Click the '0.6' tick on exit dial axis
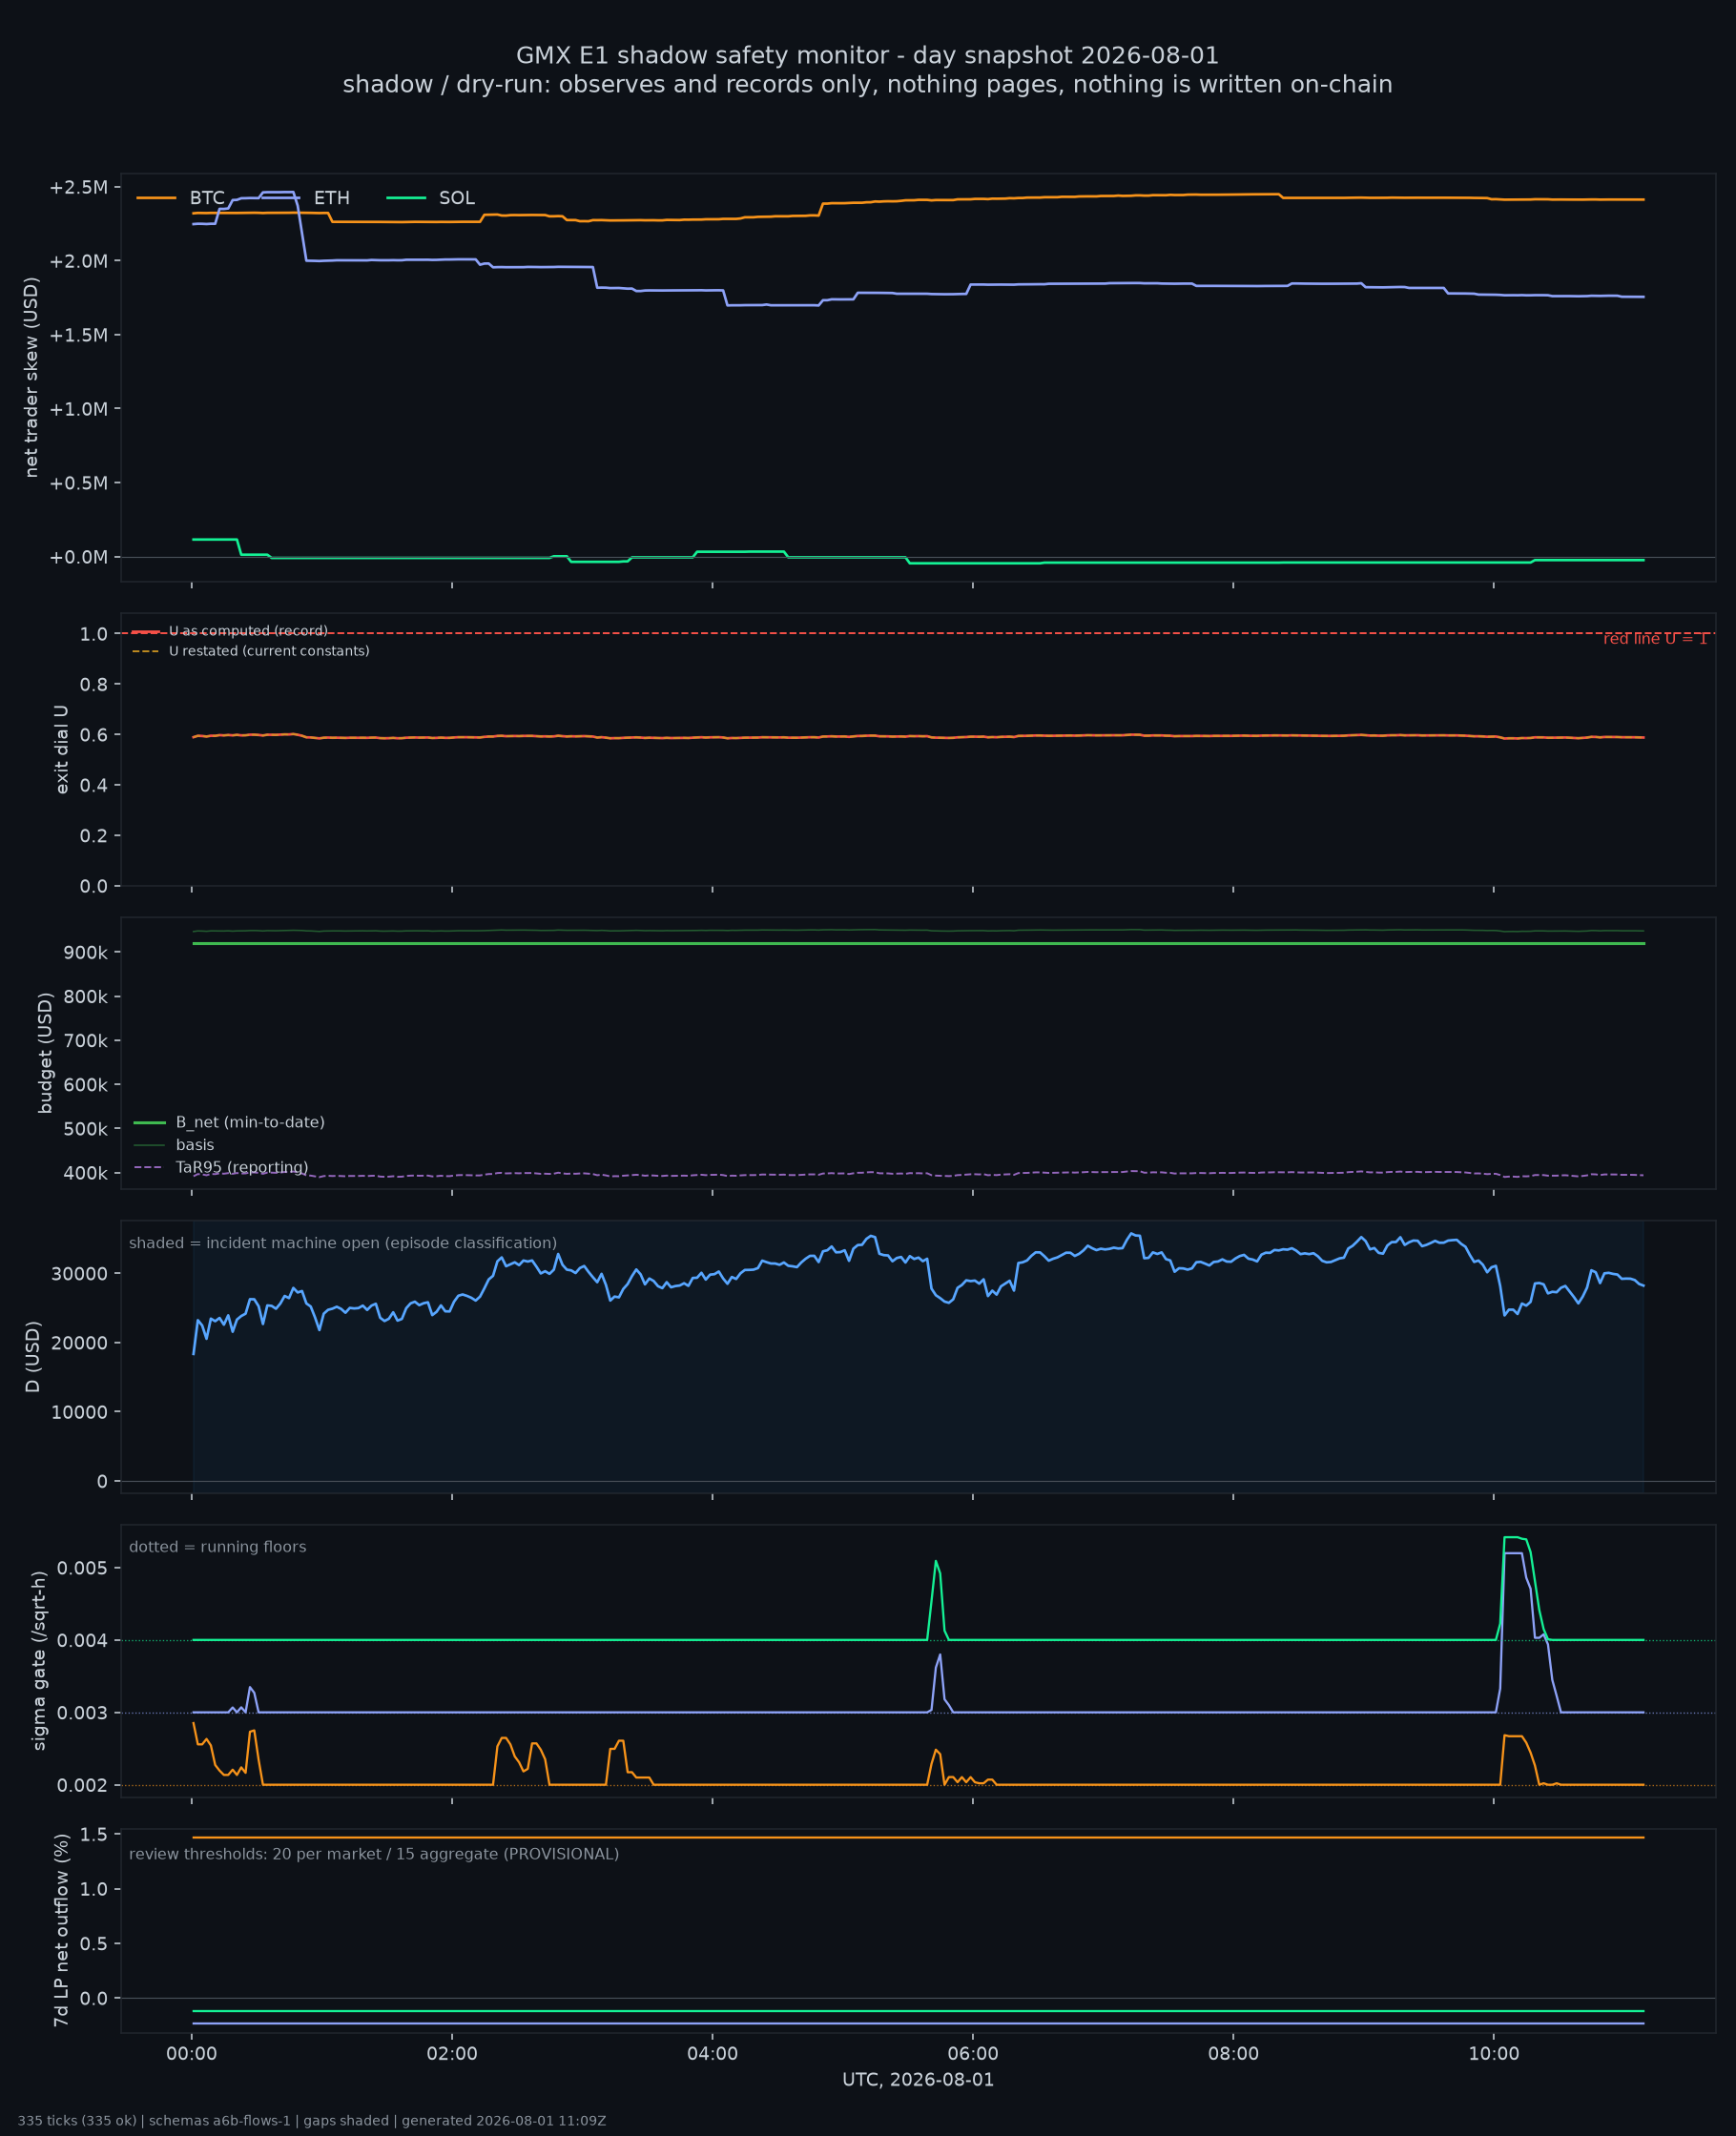The height and width of the screenshot is (2136, 1736). tap(93, 735)
